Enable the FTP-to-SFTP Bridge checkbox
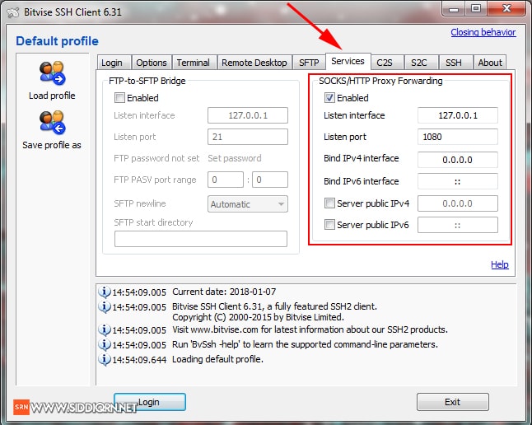Viewport: 532px width, 425px height. tap(119, 98)
